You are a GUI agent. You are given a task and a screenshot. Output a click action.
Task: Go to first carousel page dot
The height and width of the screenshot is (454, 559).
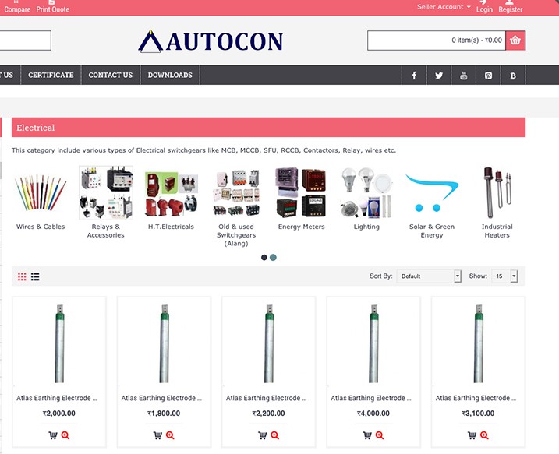264,258
